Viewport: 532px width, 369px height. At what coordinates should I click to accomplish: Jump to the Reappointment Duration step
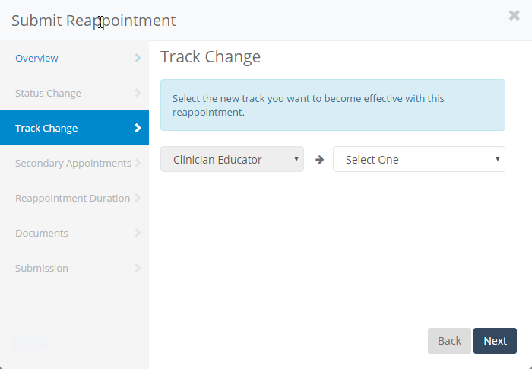pyautogui.click(x=72, y=199)
